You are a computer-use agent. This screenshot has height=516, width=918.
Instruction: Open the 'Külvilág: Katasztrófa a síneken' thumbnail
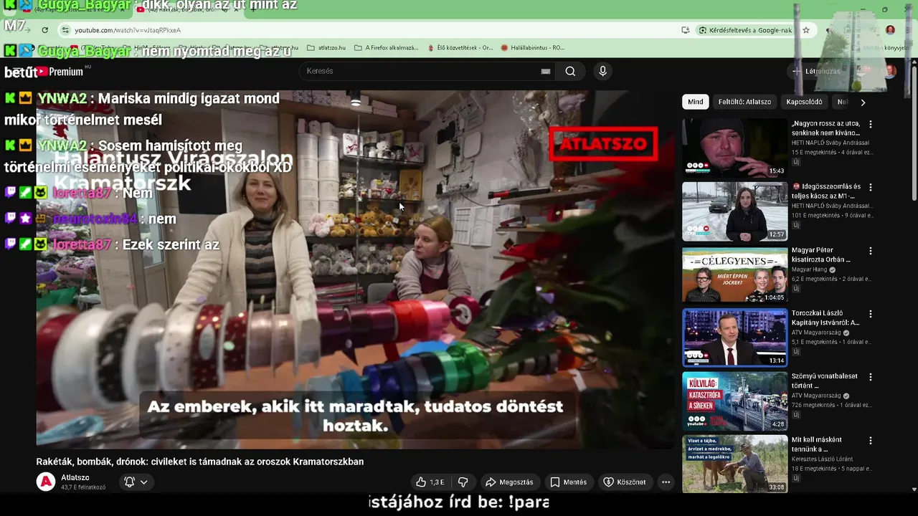734,401
